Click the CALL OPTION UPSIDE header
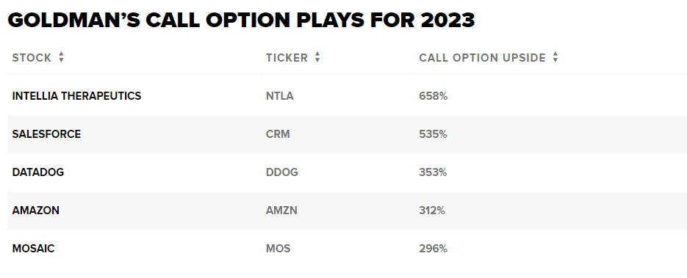The image size is (687, 278). point(483,58)
